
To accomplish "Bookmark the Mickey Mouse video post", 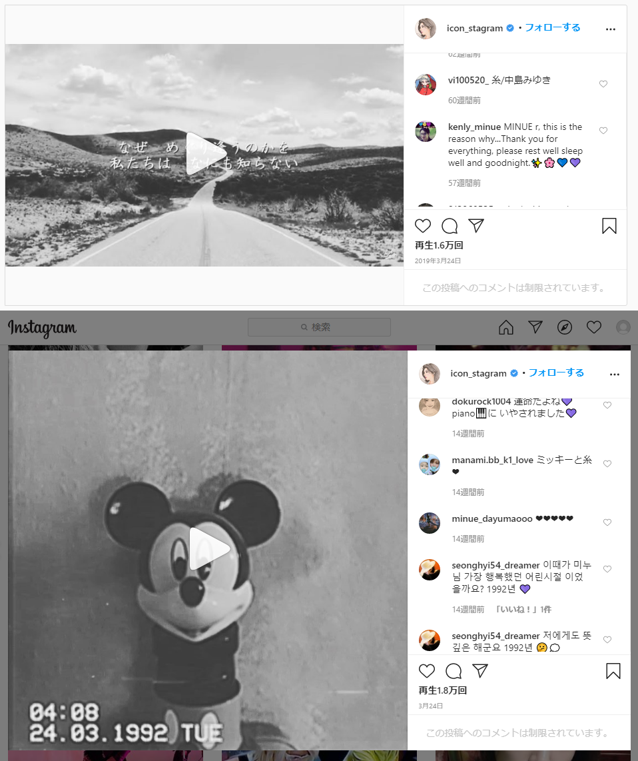I will coord(613,671).
